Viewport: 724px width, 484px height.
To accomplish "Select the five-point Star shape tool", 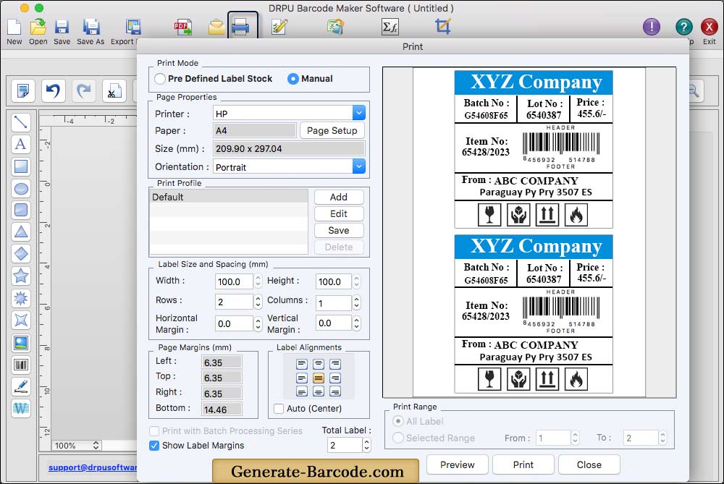I will click(x=21, y=276).
